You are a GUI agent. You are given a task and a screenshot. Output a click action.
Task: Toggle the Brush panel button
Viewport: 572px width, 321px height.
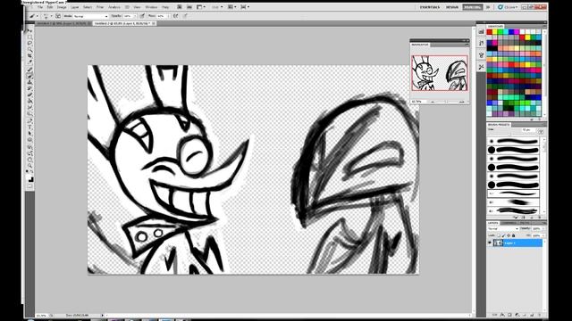coord(58,16)
